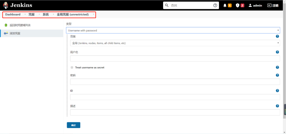Click the 注销 logout link
This screenshot has height=134, width=286.
(x=273, y=6)
